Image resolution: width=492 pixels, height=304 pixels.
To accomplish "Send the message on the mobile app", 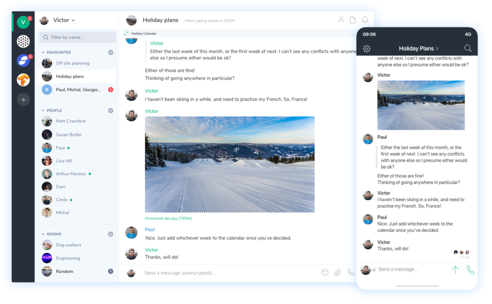I will pyautogui.click(x=455, y=269).
